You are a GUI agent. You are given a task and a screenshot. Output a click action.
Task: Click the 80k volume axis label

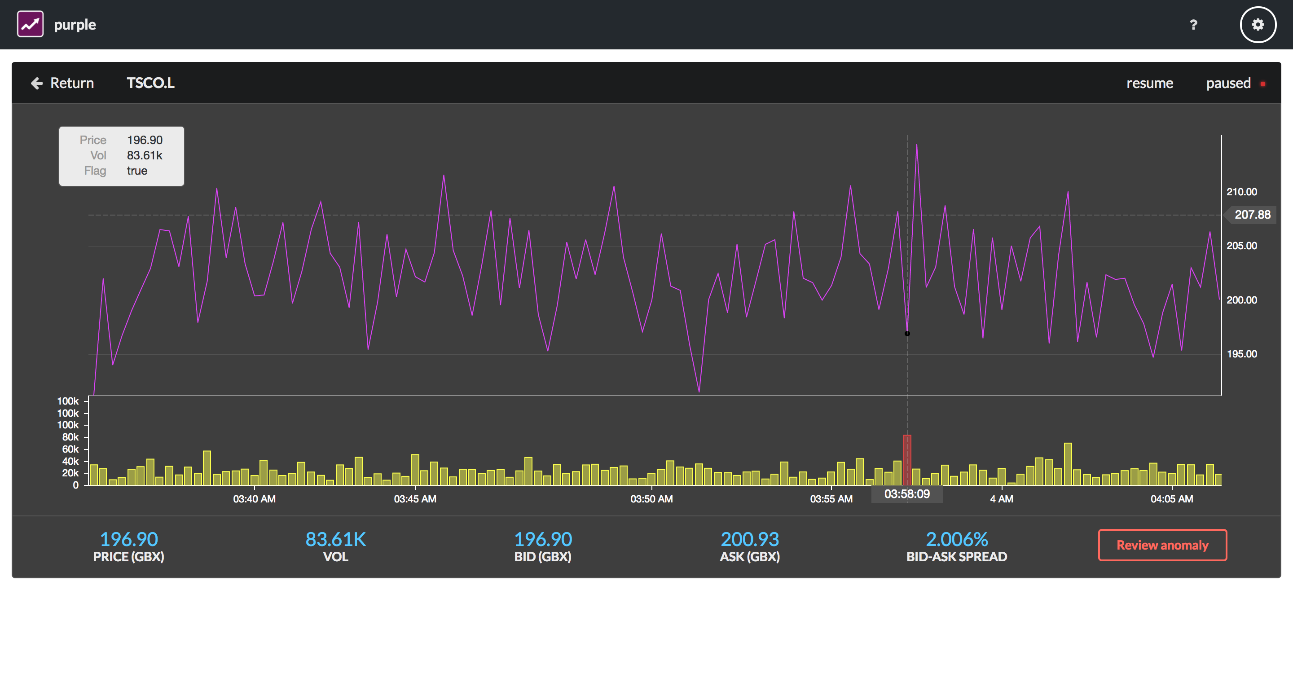click(x=70, y=437)
